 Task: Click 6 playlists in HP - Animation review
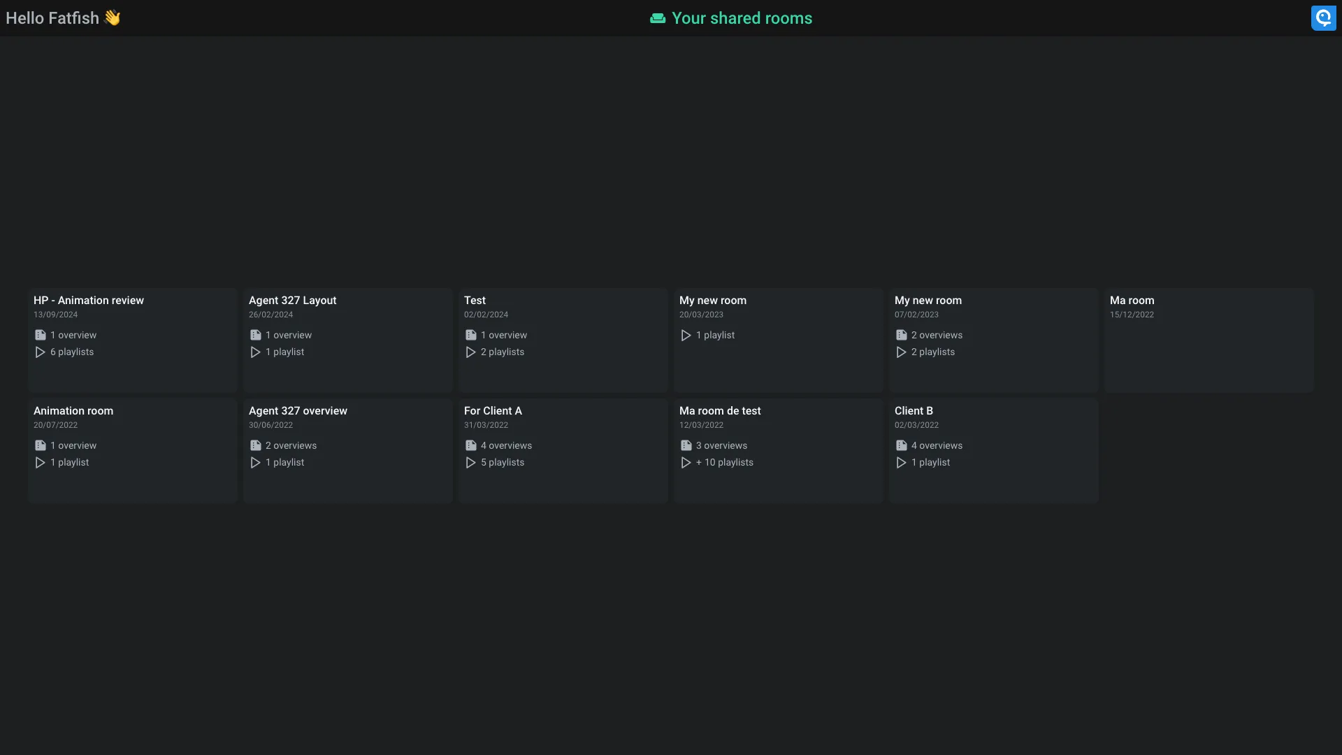point(72,352)
